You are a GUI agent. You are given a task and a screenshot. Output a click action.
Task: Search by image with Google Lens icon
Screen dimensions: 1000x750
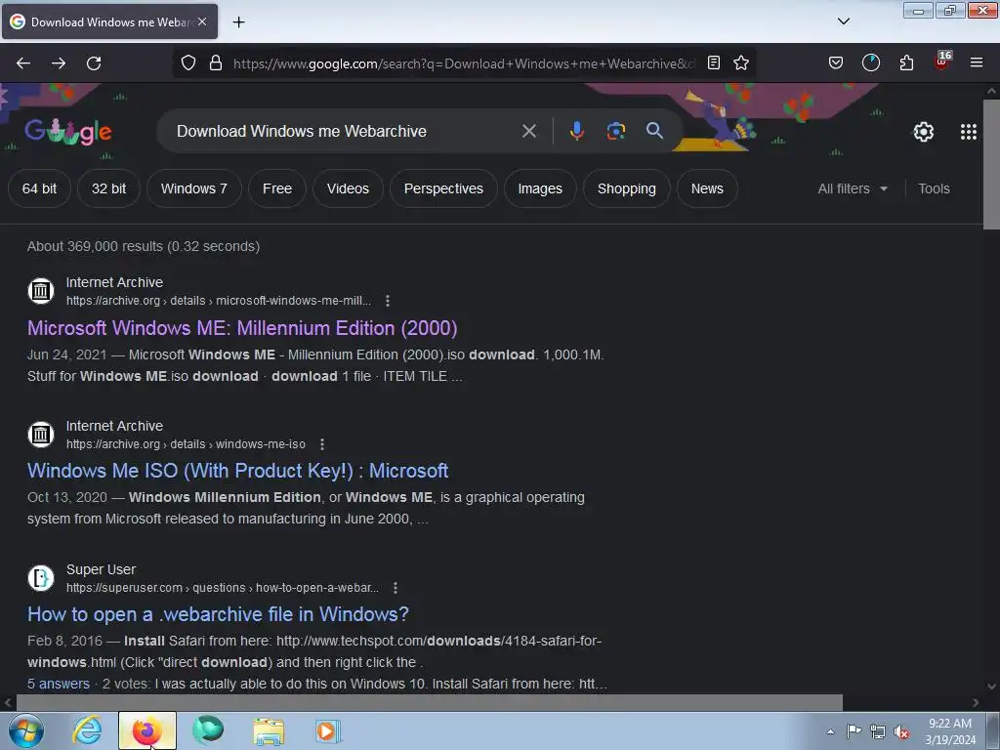615,132
